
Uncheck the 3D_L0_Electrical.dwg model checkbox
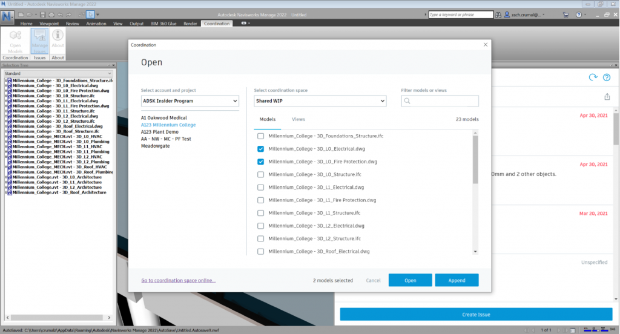260,149
